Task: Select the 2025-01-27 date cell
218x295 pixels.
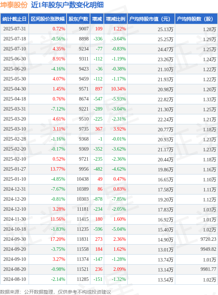Action: 14,169
